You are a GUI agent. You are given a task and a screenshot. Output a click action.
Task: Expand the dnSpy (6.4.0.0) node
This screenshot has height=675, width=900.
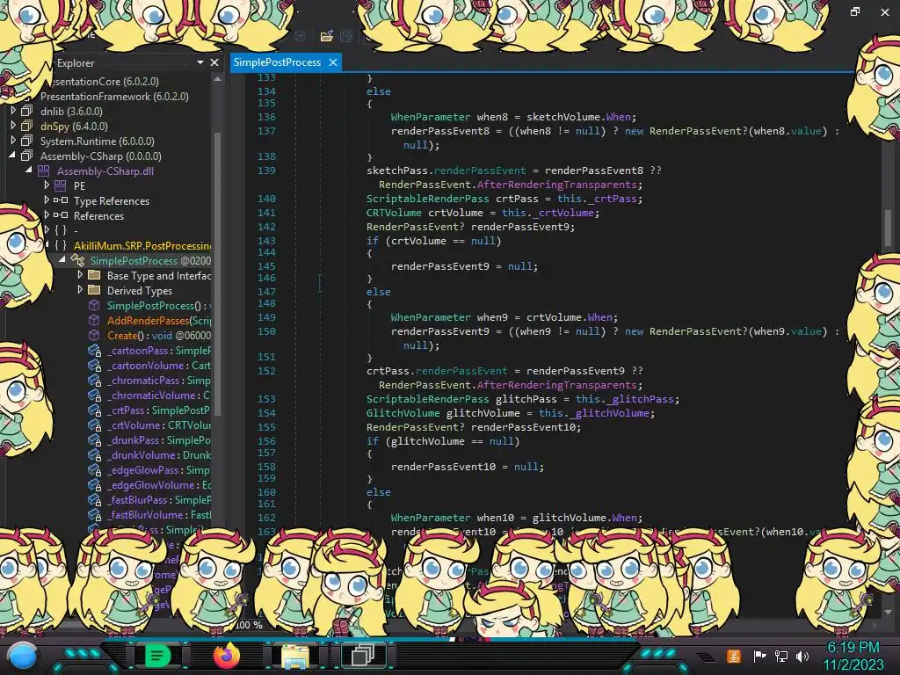coord(13,125)
